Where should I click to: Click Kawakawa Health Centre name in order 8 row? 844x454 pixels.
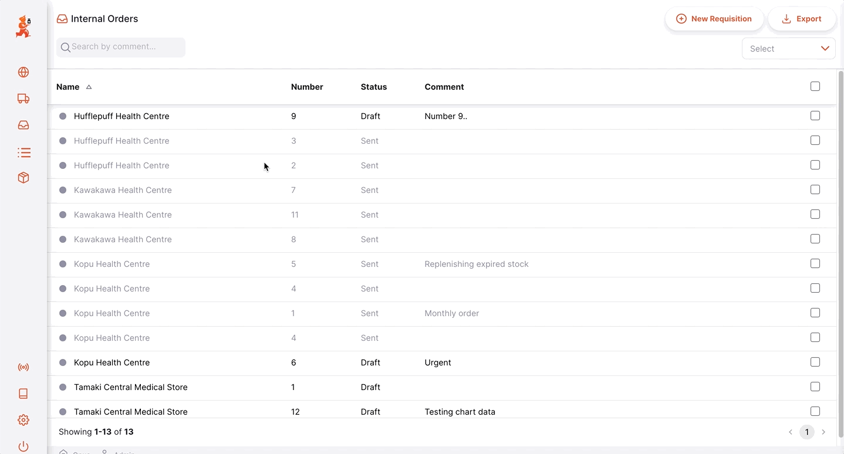point(123,239)
